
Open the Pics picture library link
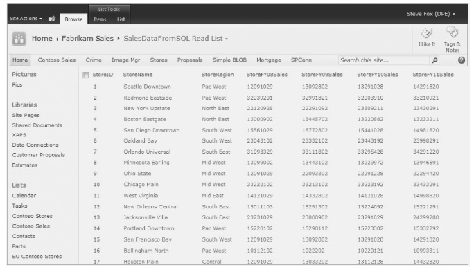click(x=17, y=84)
